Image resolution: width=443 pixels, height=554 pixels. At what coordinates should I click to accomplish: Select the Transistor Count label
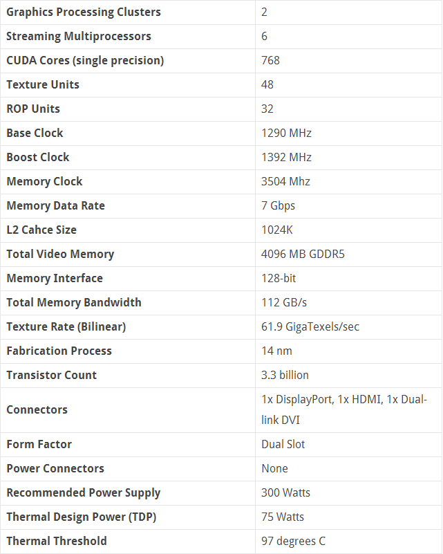pos(51,375)
